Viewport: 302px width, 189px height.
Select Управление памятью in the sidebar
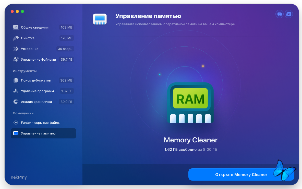[x=43, y=133]
